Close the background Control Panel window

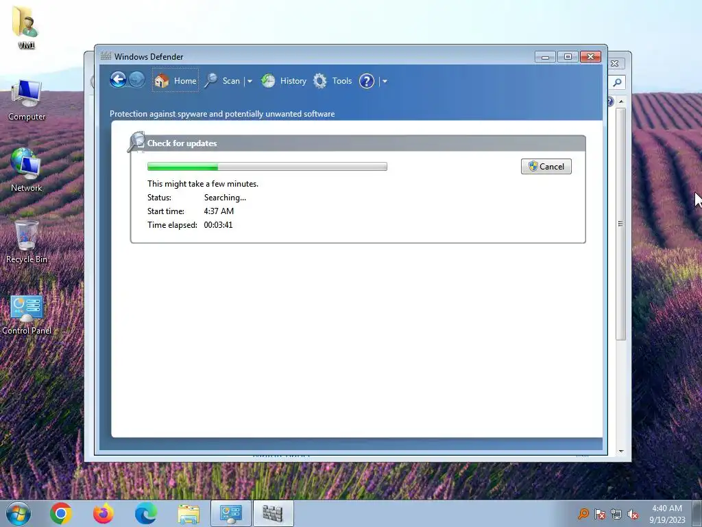(615, 64)
